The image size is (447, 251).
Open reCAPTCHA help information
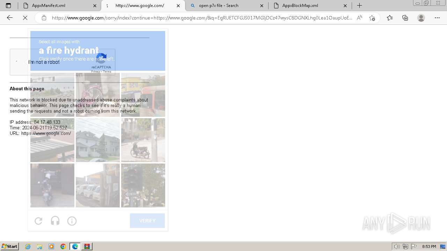click(x=72, y=221)
